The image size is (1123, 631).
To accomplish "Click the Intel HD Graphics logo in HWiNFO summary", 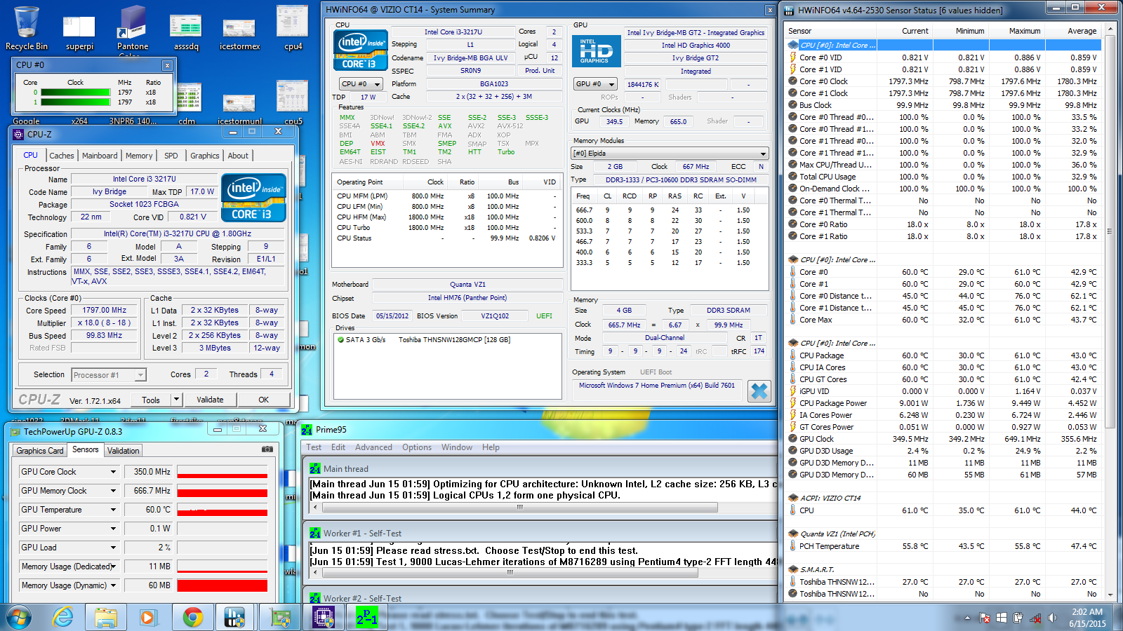I will tap(595, 50).
